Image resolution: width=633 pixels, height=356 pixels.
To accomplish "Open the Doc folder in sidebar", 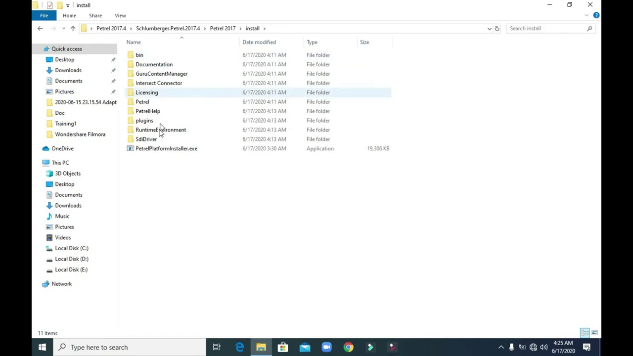I will (x=59, y=113).
